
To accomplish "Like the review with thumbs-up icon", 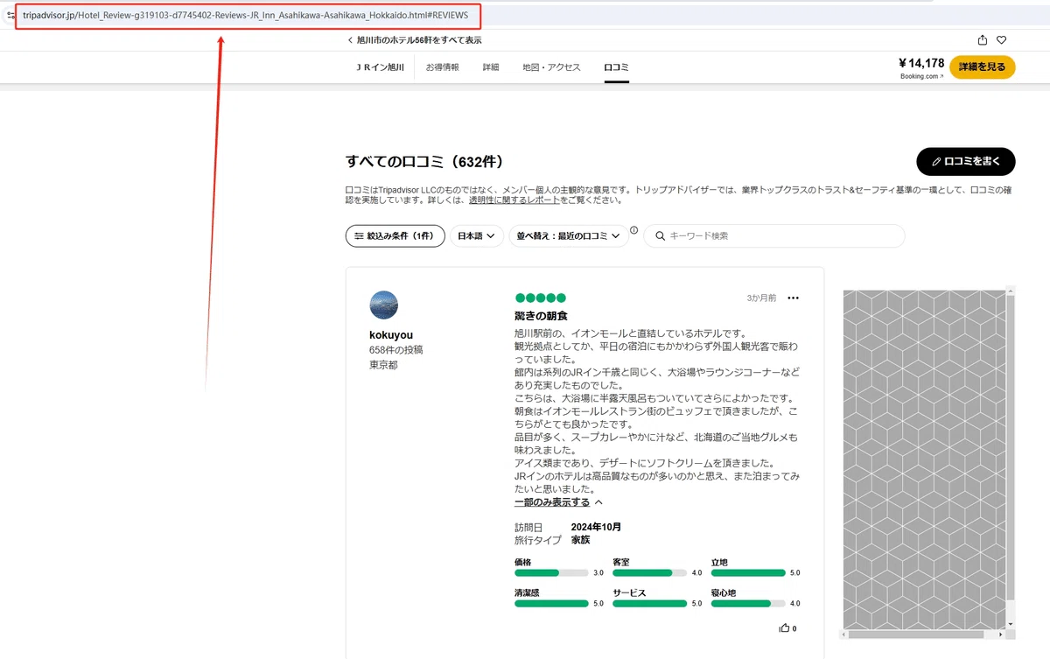I will (x=785, y=628).
